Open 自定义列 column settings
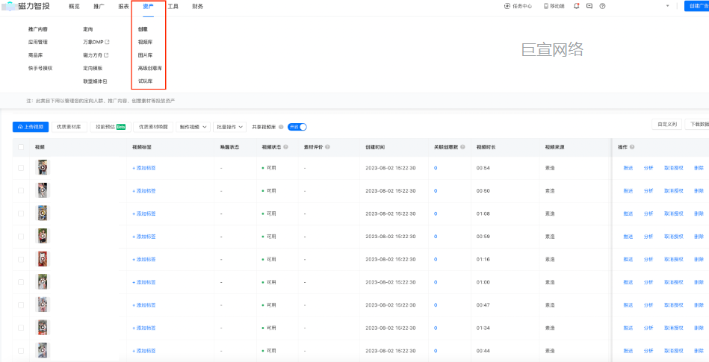Screen dimensions: 709x362 667,125
